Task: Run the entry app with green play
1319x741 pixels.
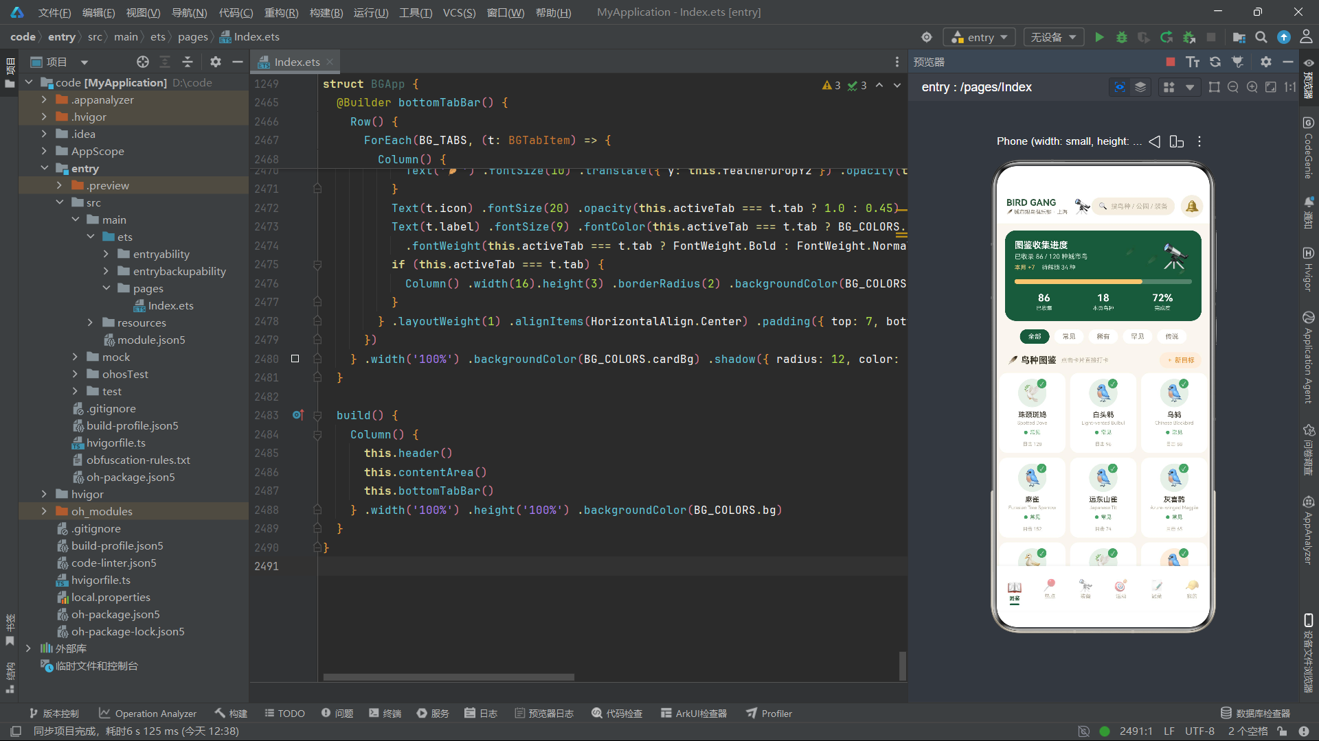Action: tap(1099, 37)
